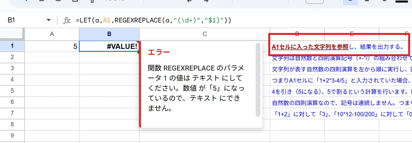Select empty cell A5

(52, 91)
